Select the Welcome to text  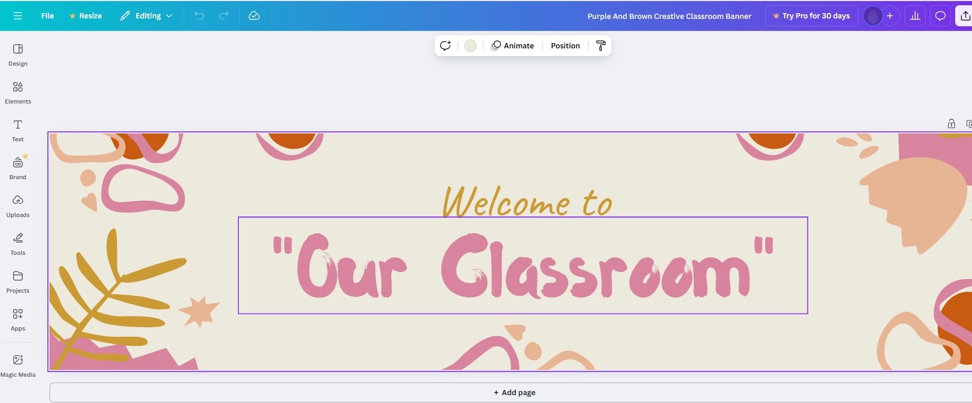click(528, 201)
